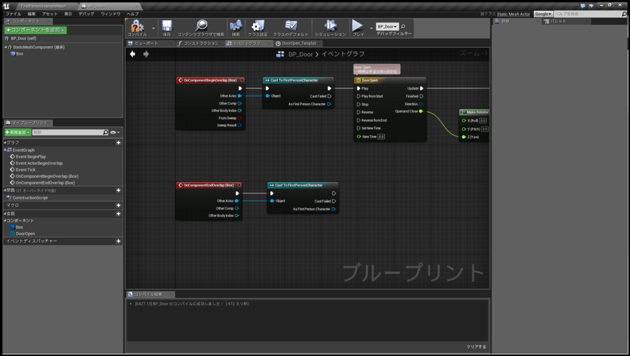
Task: Select Event ActorBeginOverlap entry
Action: 39,163
